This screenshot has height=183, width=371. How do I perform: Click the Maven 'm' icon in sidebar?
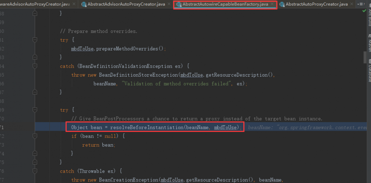point(369,36)
